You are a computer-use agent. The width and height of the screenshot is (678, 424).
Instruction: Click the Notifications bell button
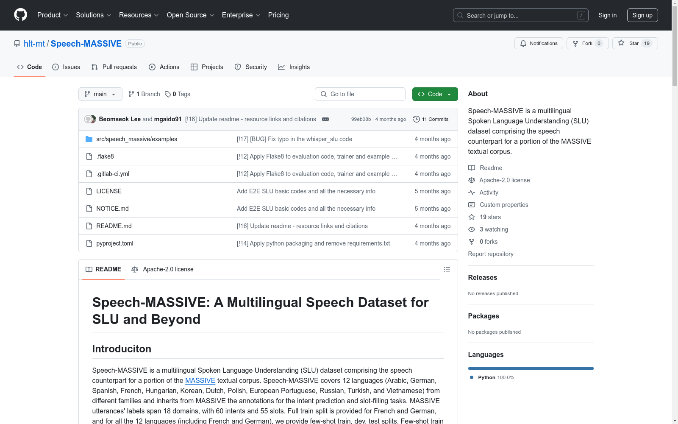click(x=539, y=43)
